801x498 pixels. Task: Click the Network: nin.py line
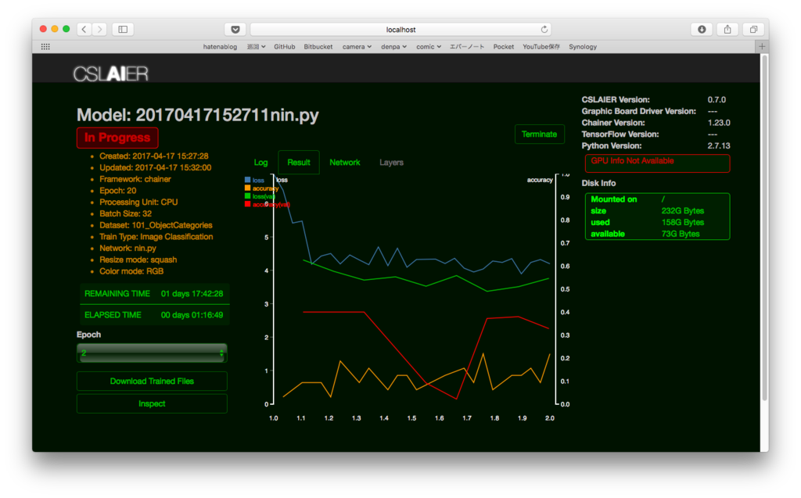click(128, 249)
